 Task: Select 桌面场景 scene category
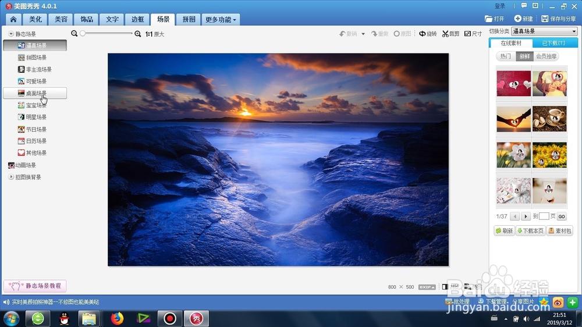tap(35, 93)
